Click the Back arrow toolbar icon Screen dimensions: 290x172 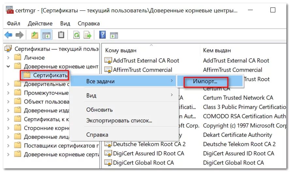(x=8, y=35)
